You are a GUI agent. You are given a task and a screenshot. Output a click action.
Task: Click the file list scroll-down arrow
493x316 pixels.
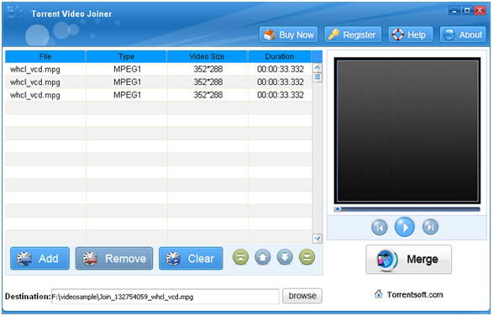[317, 238]
